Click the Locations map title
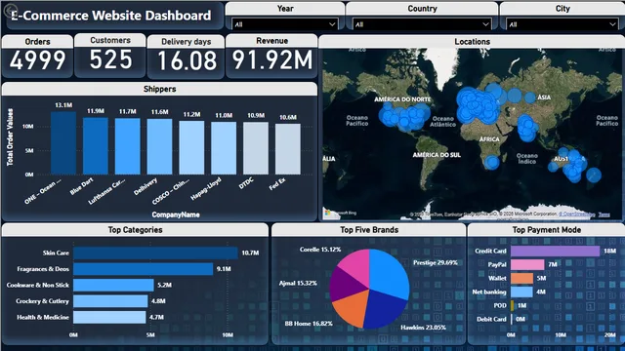This screenshot has width=625, height=351. coord(473,41)
